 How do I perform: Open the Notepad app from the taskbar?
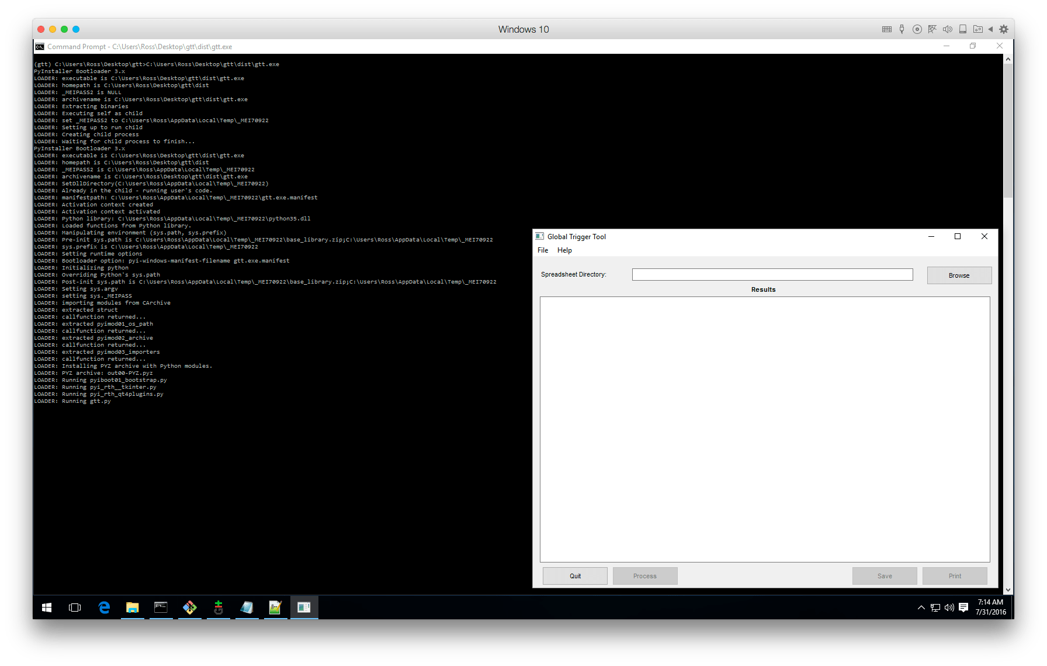pyautogui.click(x=246, y=608)
